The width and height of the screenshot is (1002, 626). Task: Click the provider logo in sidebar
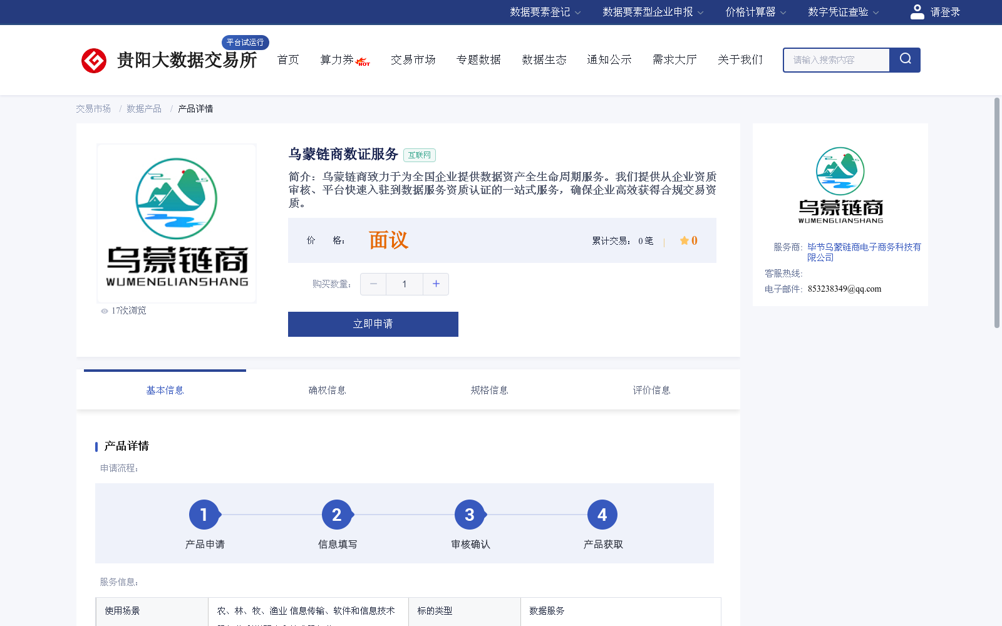[840, 185]
